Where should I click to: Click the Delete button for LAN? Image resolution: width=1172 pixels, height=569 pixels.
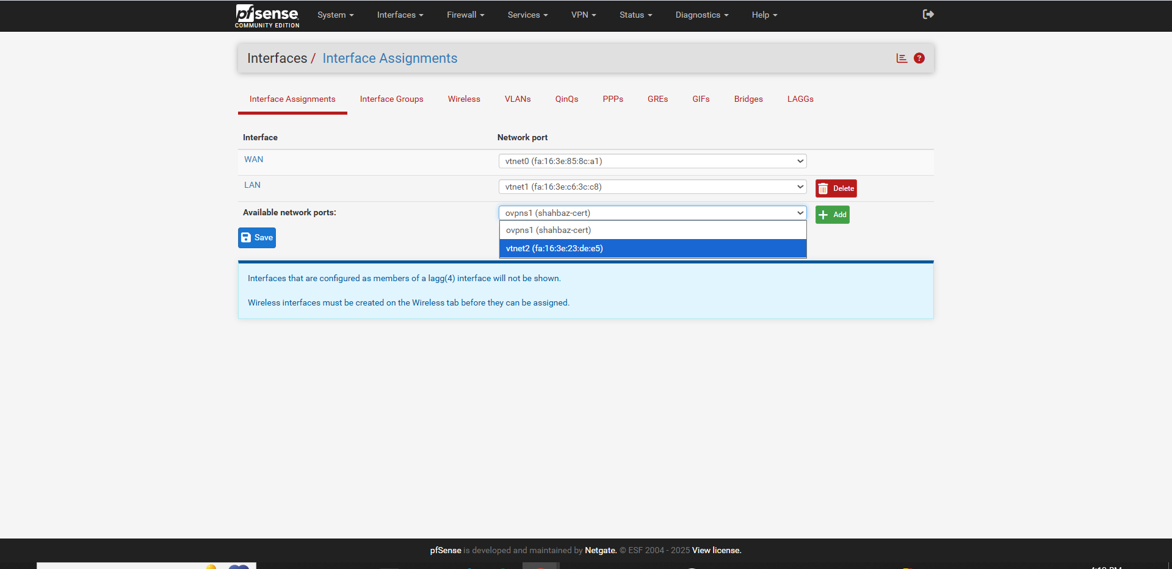[836, 188]
